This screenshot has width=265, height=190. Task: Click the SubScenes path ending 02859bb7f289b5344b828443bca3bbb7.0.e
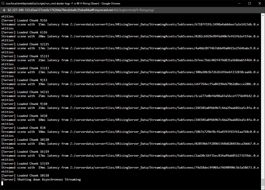[165, 144]
